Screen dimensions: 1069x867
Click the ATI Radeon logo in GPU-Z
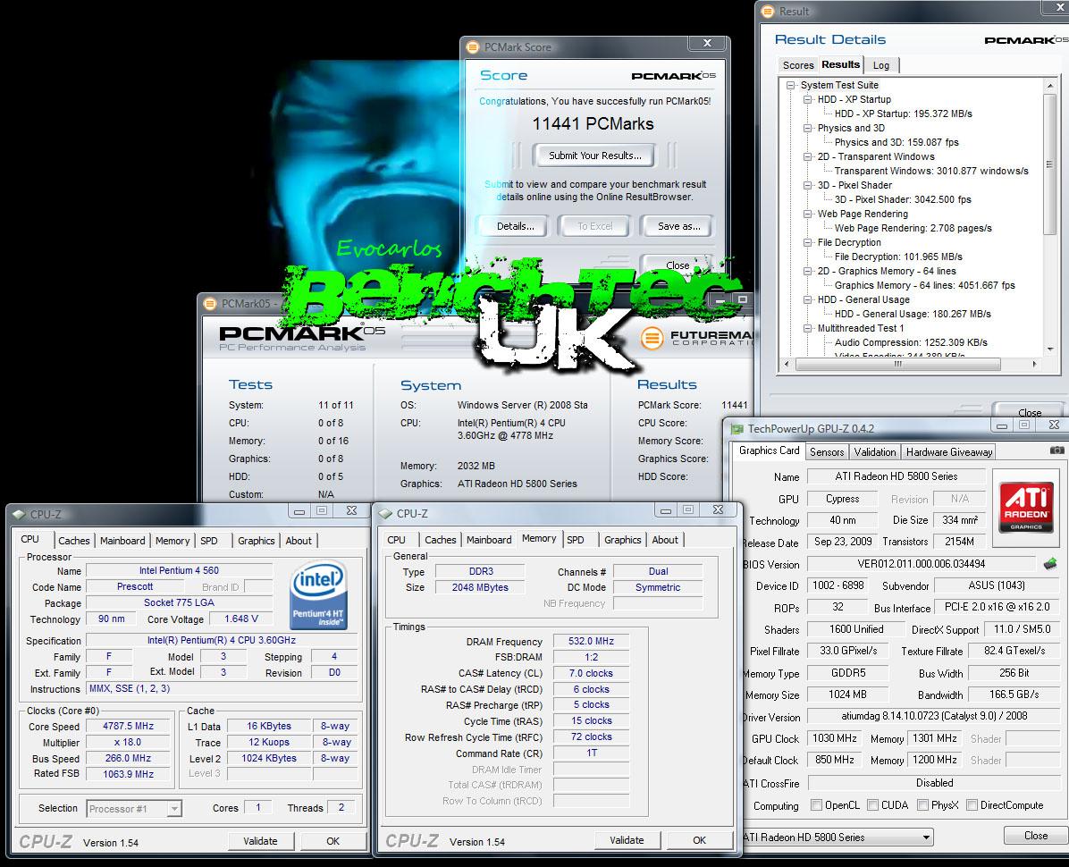point(1025,508)
